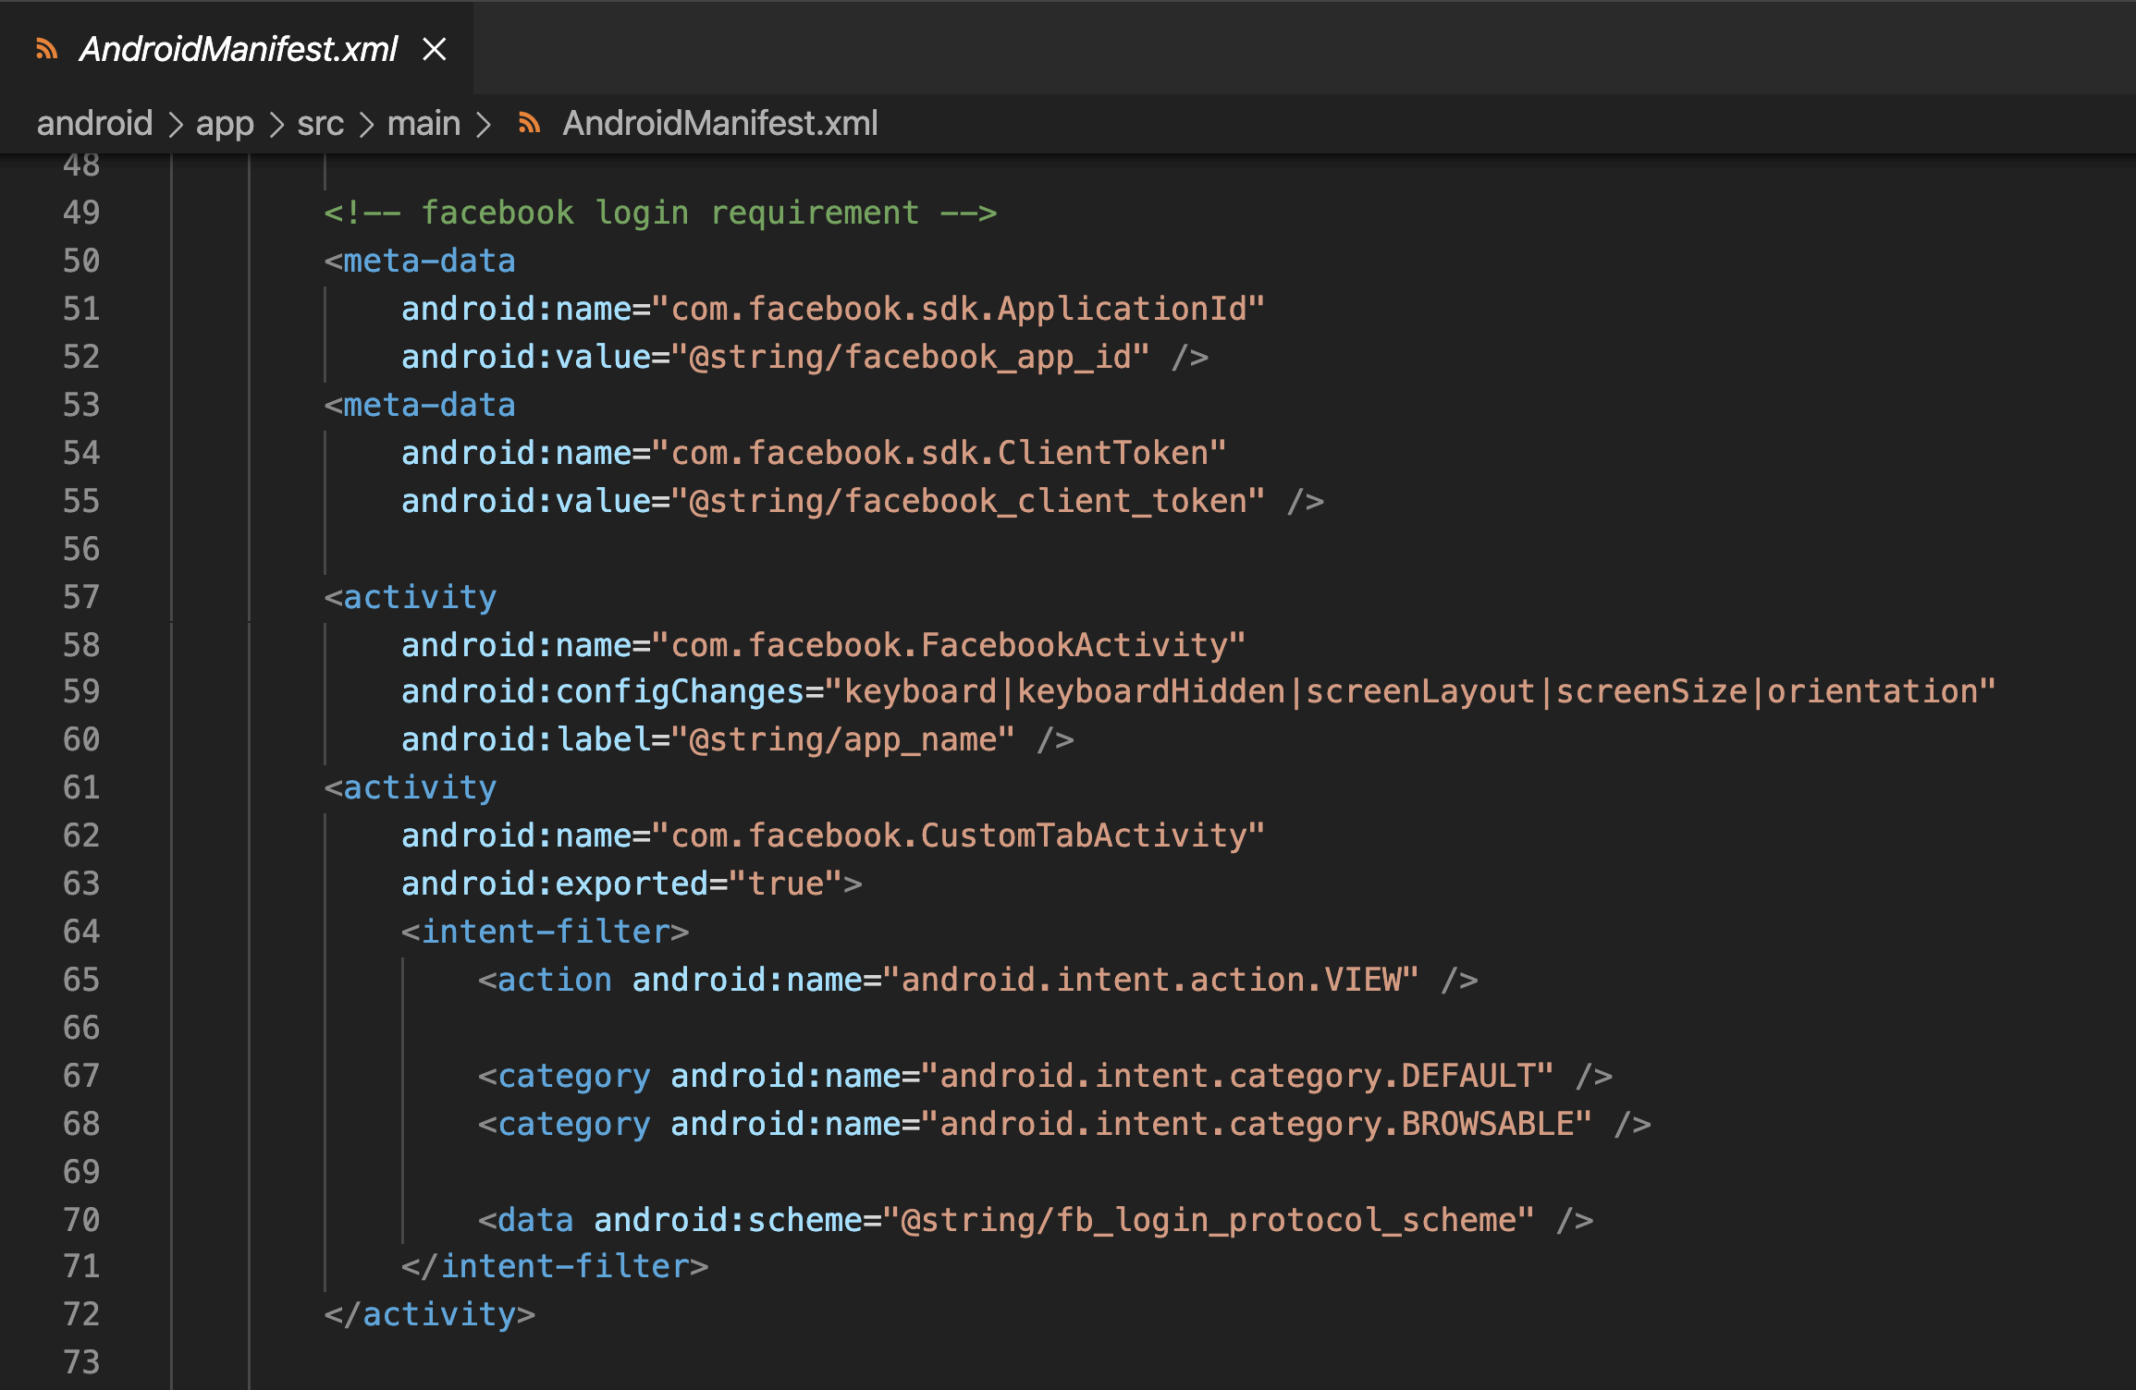Screen dimensions: 2136x1390
Task: Click line number 50 in gutter
Action: tap(81, 261)
